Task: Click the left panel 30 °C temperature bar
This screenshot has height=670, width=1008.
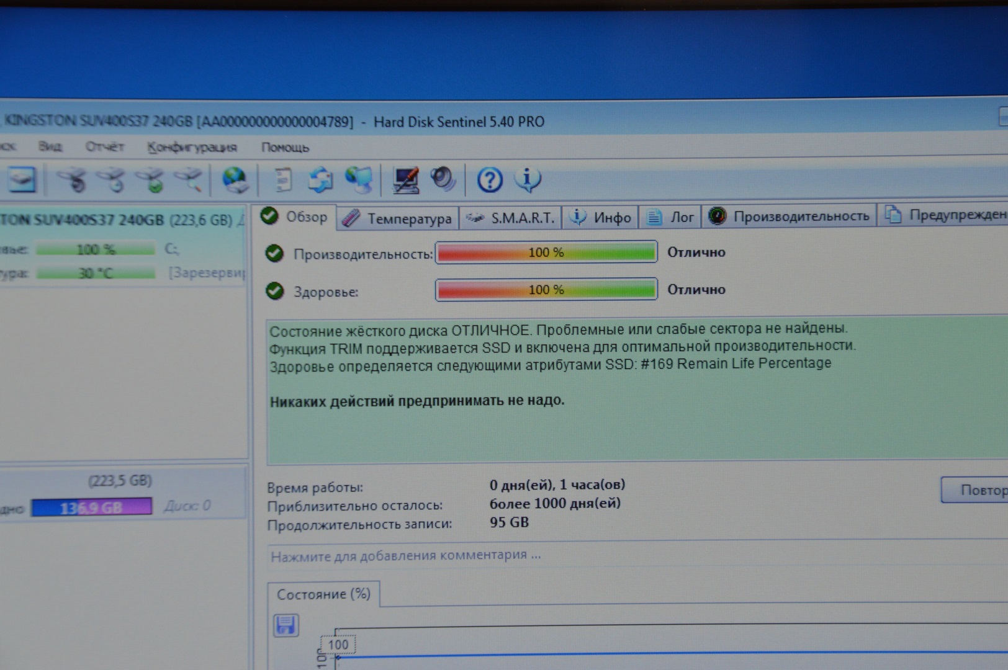Action: pyautogui.click(x=96, y=273)
